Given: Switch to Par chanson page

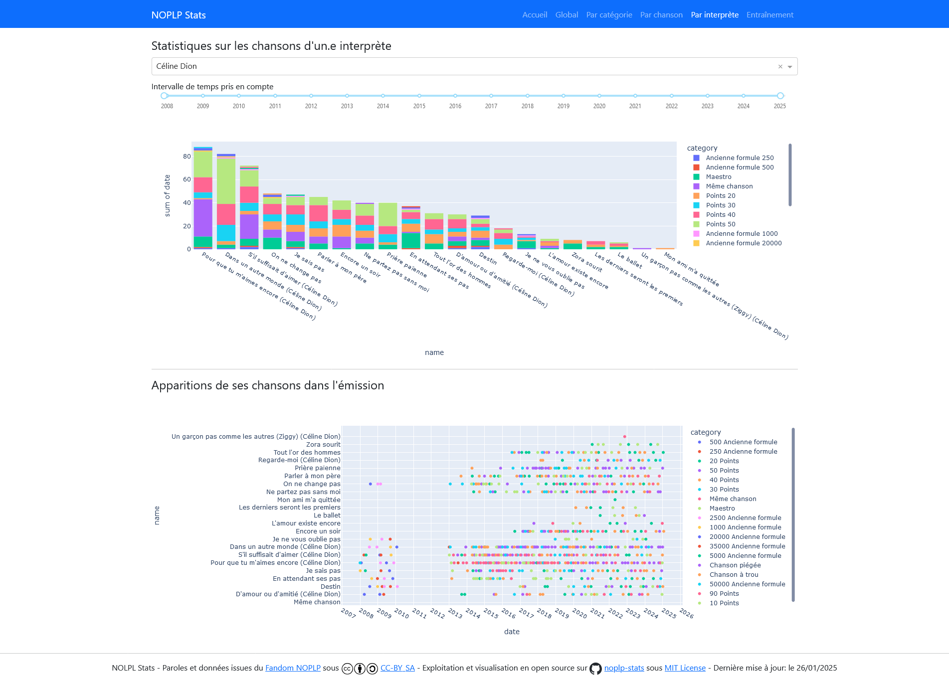Looking at the screenshot, I should [x=661, y=15].
